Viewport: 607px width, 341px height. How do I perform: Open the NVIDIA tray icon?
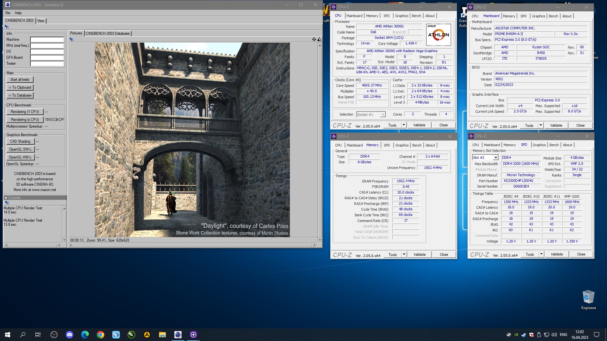[x=516, y=335]
